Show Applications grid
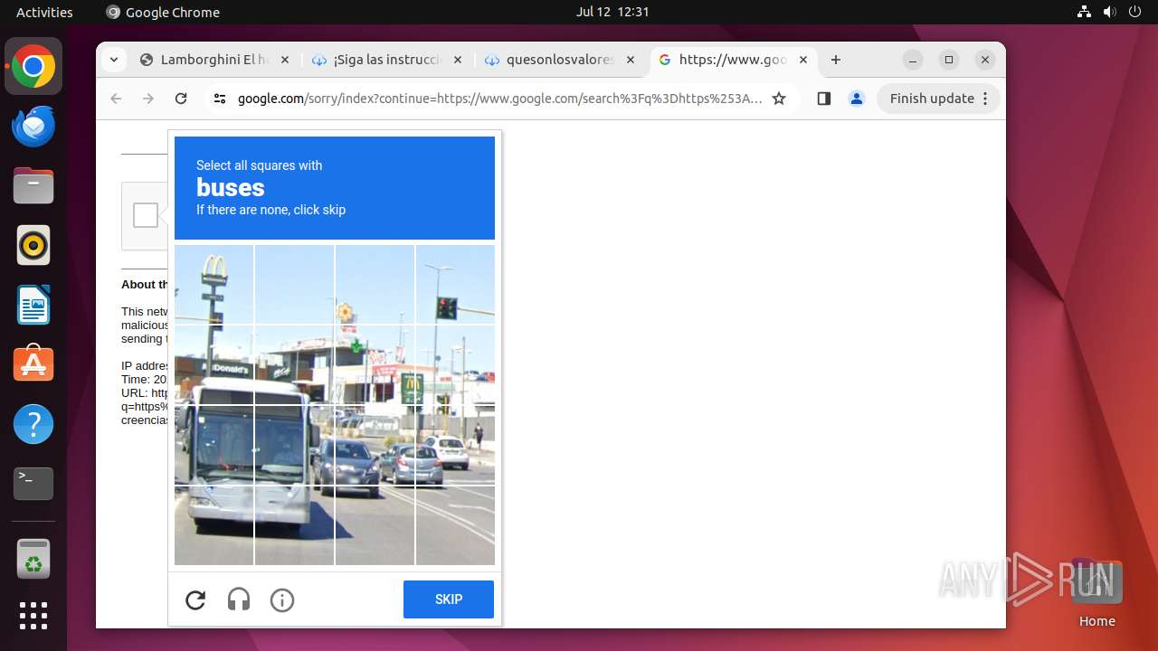This screenshot has height=651, width=1158. click(x=33, y=616)
